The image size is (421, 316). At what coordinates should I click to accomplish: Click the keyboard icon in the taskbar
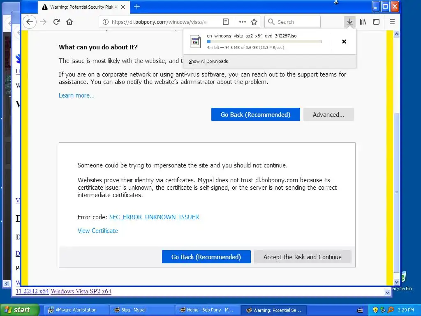click(360, 310)
